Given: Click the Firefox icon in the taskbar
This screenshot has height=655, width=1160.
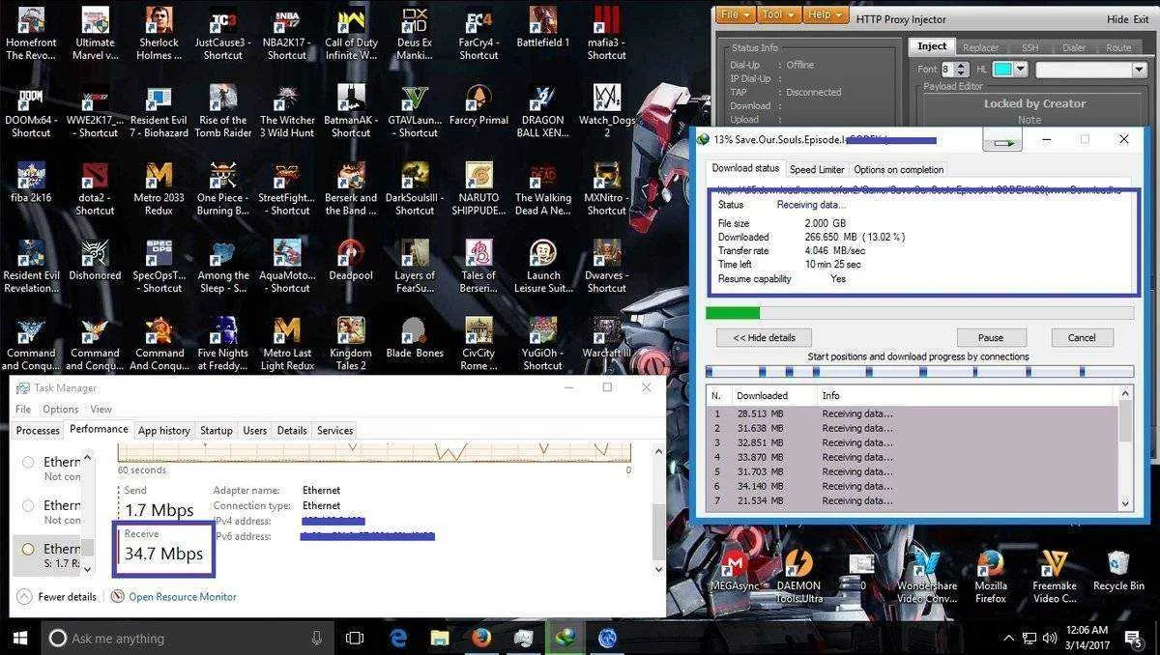Looking at the screenshot, I should (x=481, y=638).
